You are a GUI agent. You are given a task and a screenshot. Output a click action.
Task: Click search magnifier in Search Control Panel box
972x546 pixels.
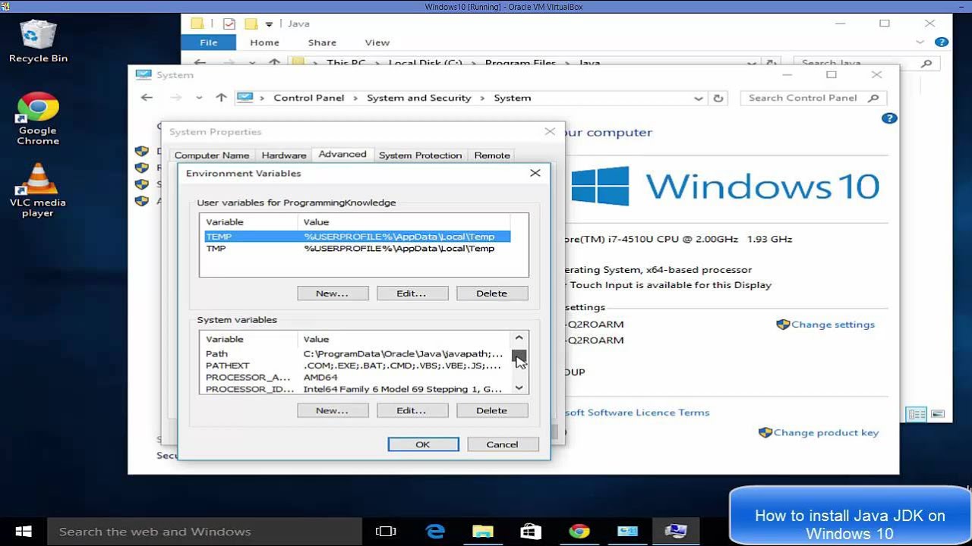point(873,98)
